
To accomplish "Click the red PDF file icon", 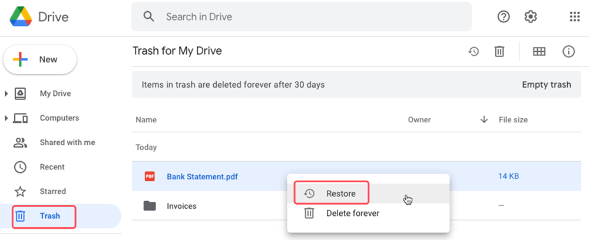I will pos(150,176).
